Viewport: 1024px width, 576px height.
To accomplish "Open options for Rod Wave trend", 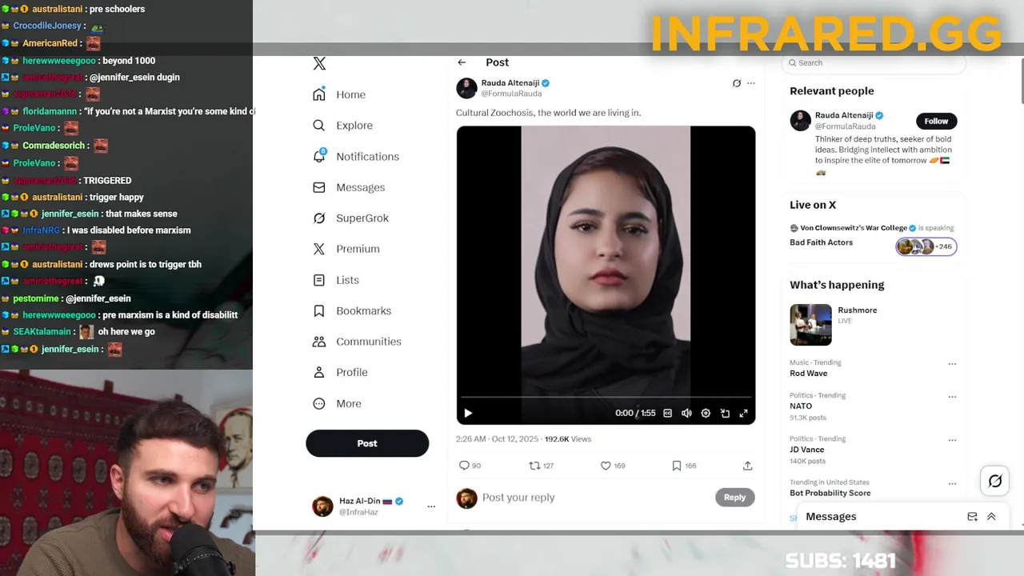I will [x=952, y=364].
